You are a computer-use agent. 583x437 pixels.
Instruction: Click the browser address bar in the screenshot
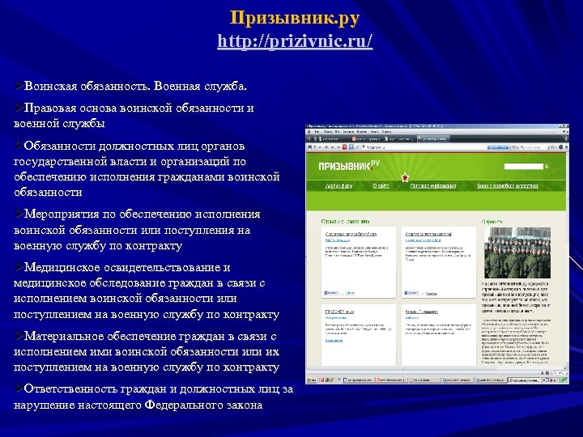[423, 147]
